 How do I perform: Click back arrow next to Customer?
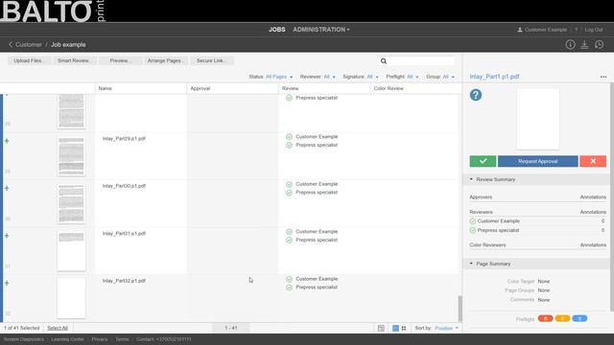(11, 45)
